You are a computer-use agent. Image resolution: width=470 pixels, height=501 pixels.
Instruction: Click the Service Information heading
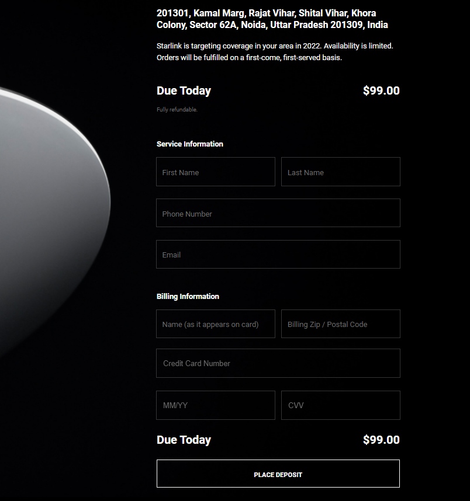(x=190, y=144)
